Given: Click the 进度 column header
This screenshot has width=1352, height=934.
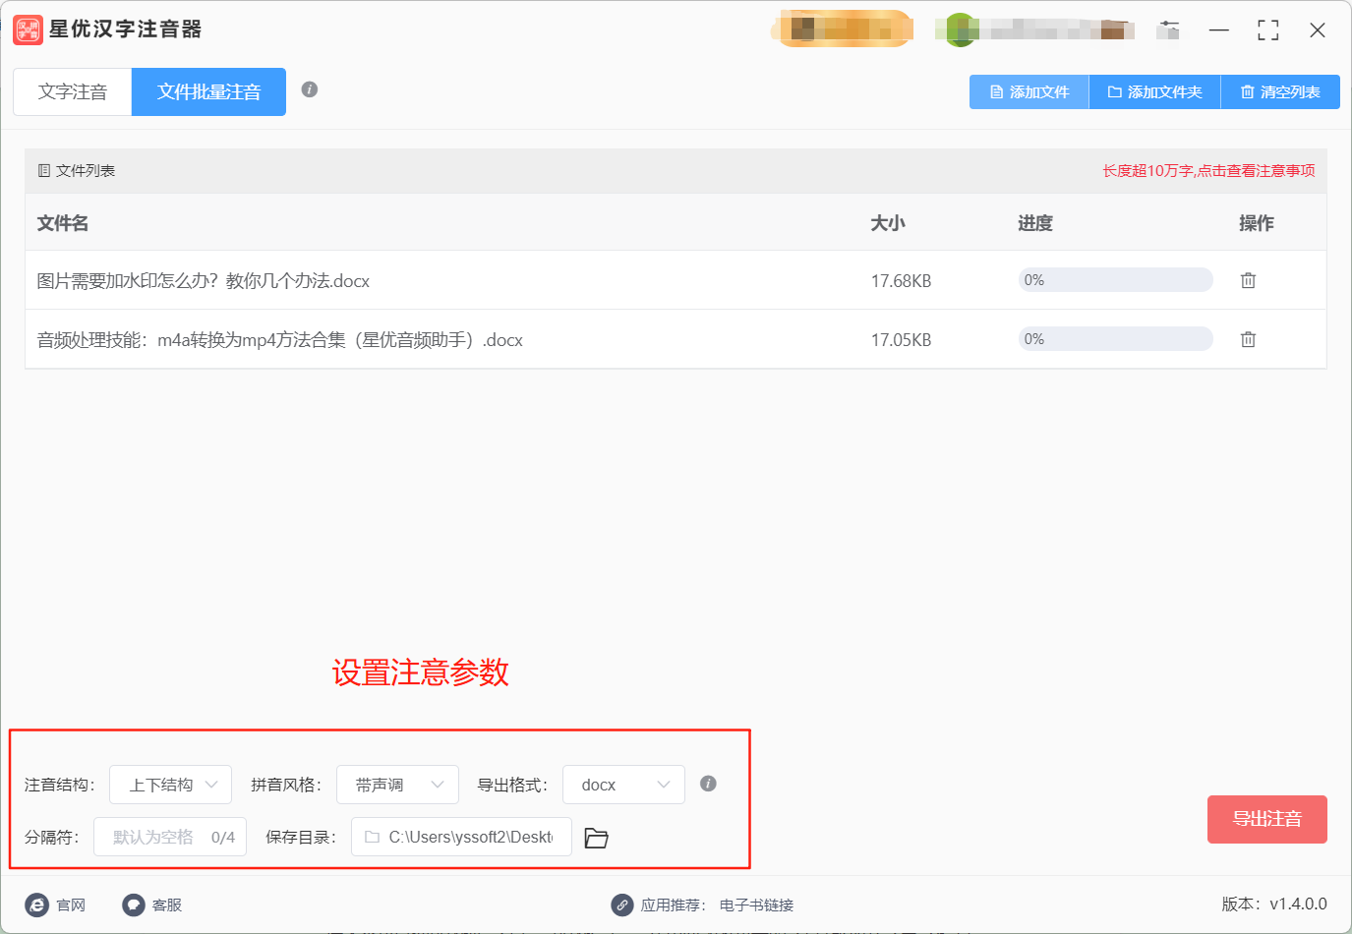Looking at the screenshot, I should (x=1035, y=223).
